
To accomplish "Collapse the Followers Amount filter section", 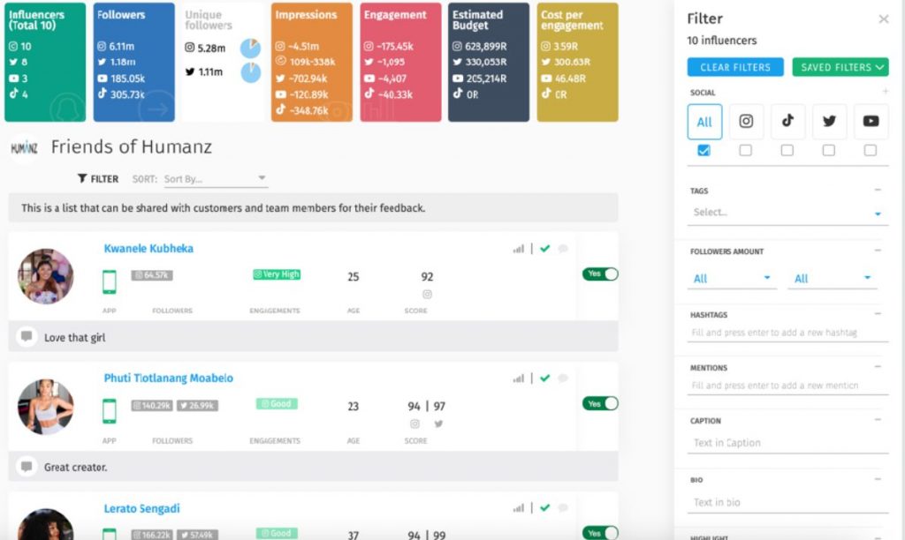I will tap(878, 250).
